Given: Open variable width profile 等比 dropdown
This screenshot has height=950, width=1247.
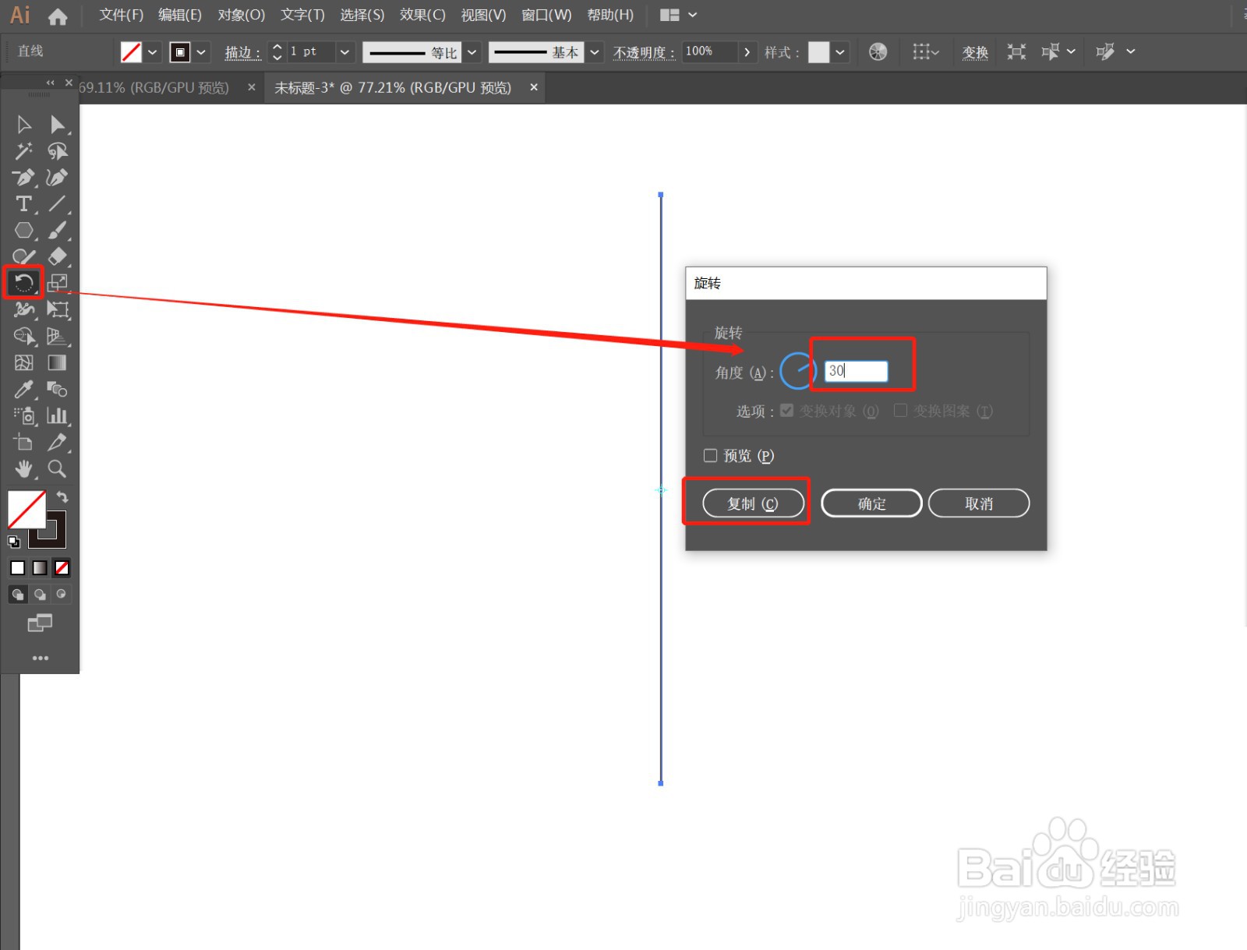Looking at the screenshot, I should (472, 52).
